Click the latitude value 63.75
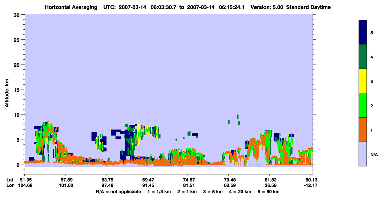390x200 pixels. click(x=106, y=180)
